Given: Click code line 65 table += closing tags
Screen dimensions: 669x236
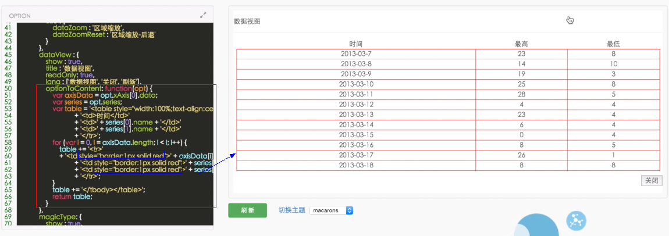Looking at the screenshot, I should (99, 189).
